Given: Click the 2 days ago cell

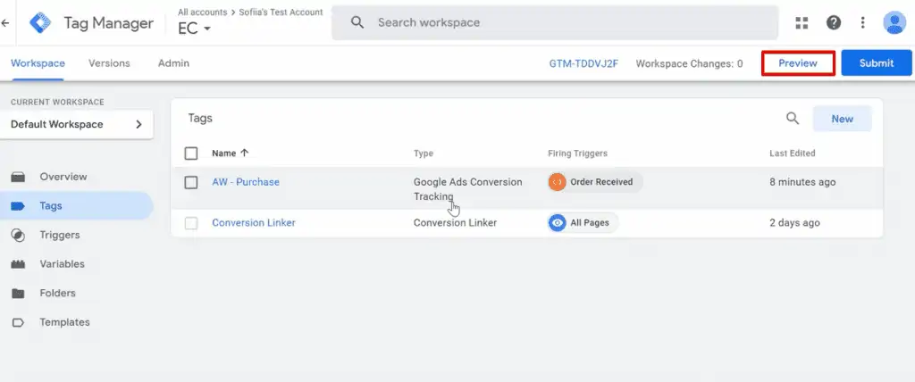Looking at the screenshot, I should point(794,223).
